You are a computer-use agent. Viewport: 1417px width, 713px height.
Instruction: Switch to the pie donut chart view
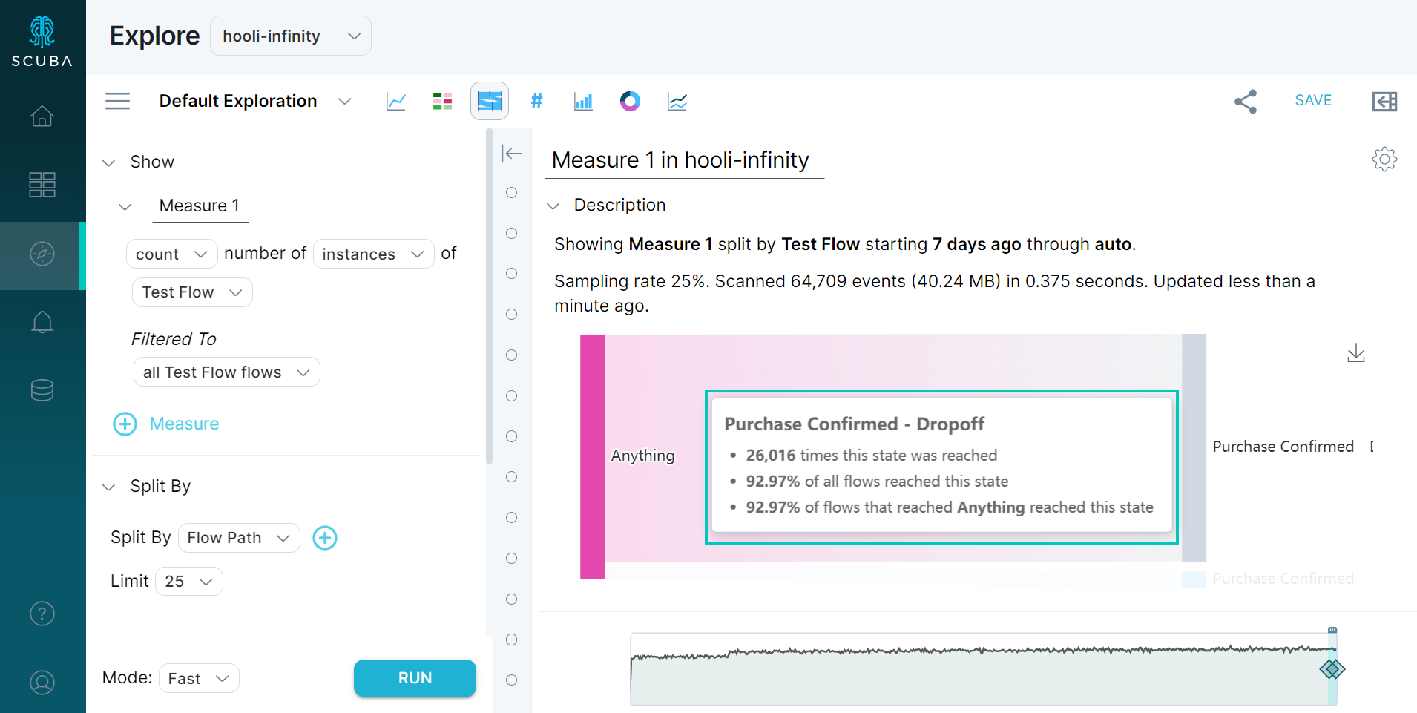(x=630, y=101)
